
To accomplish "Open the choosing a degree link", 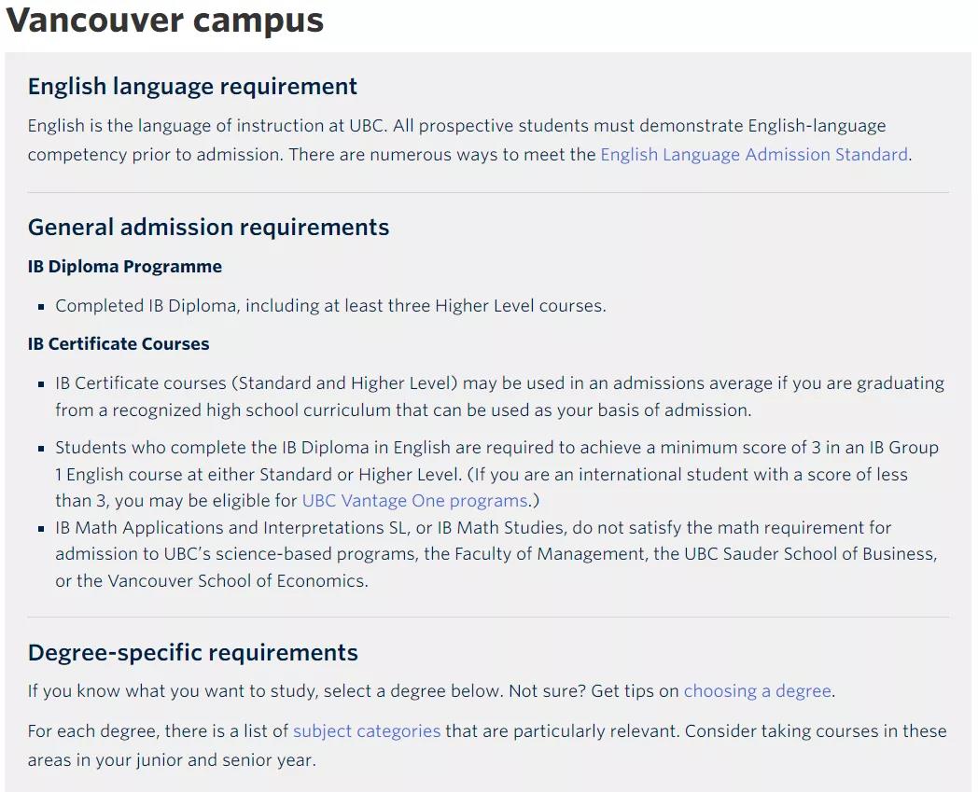I will (x=757, y=691).
